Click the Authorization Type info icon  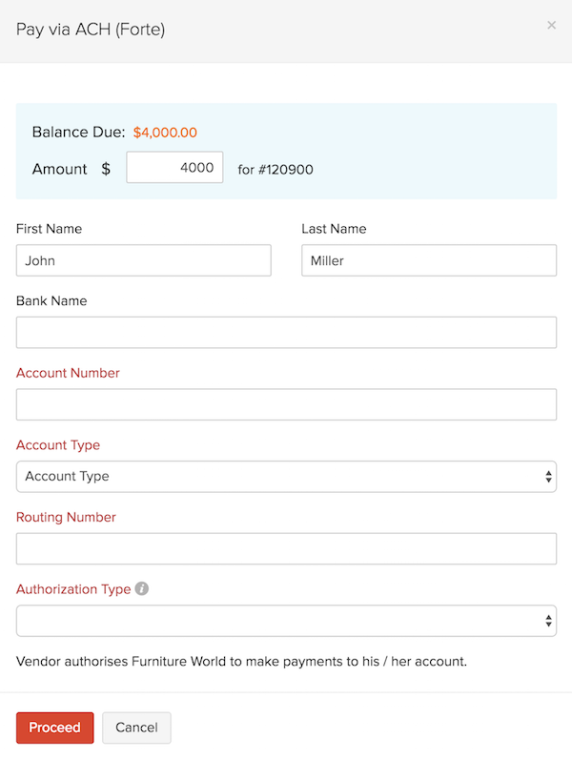point(142,589)
